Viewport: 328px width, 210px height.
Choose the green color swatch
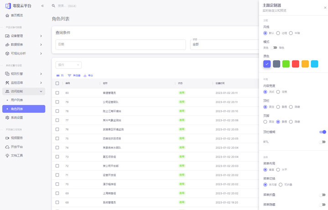pyautogui.click(x=286, y=64)
